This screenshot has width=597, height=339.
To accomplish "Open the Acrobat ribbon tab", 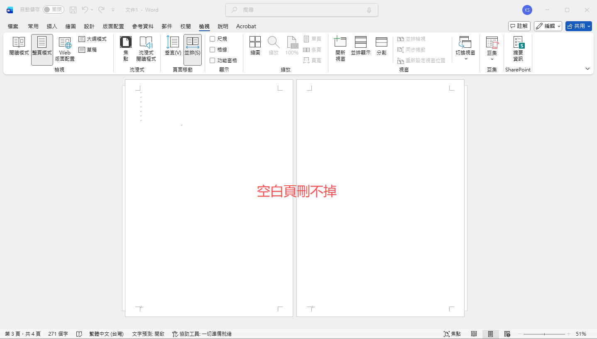I will click(246, 26).
